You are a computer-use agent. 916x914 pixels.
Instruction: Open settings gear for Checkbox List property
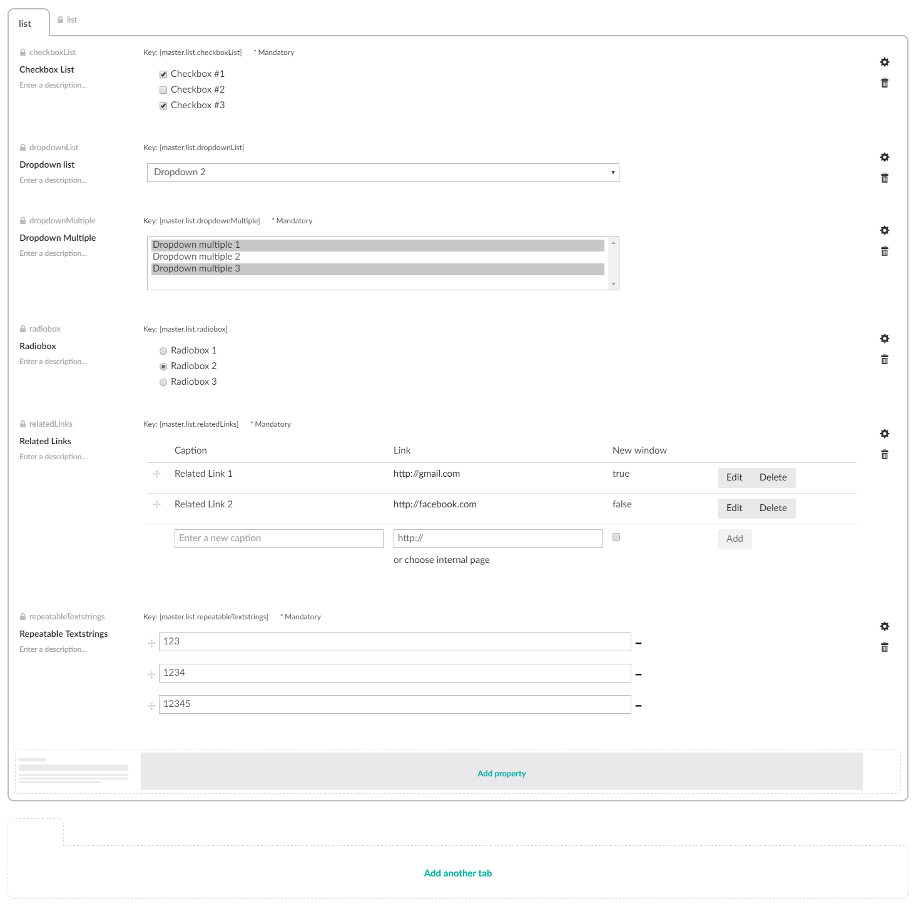point(884,62)
